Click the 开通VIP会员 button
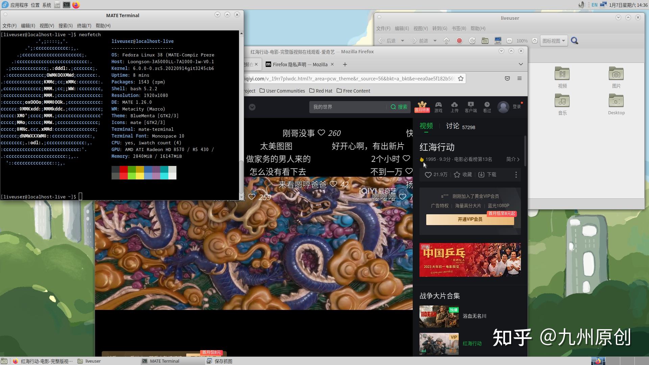This screenshot has height=365, width=649. (x=470, y=219)
